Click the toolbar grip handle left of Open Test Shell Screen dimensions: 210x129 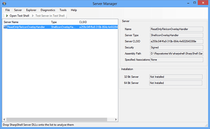coord(3,16)
